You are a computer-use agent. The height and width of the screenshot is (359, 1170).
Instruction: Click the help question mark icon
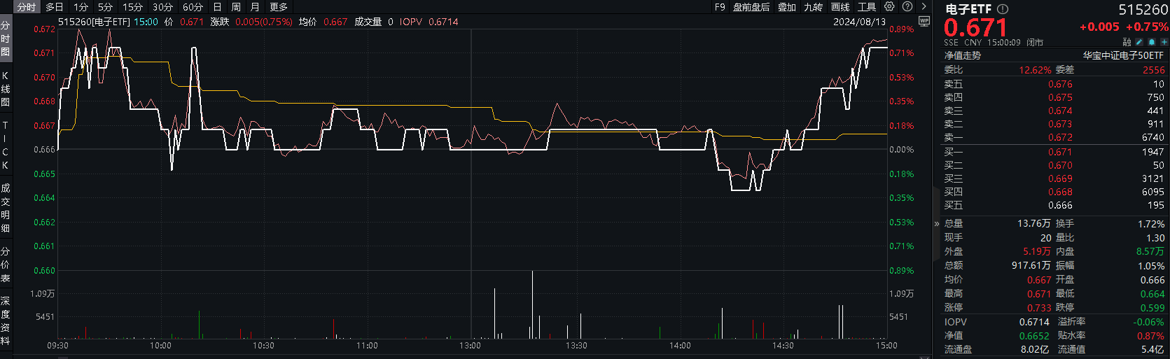[907, 6]
